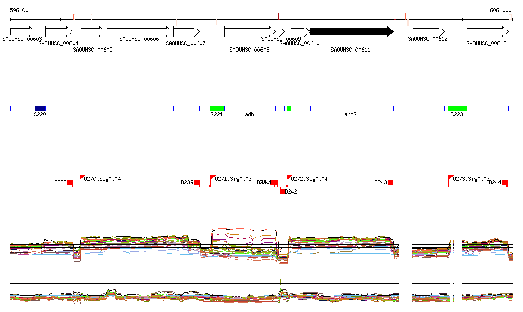Click the U270.SigA.M4 promoter flag

tap(82, 178)
